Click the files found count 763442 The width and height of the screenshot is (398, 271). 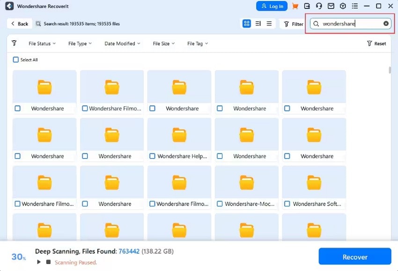(129, 251)
